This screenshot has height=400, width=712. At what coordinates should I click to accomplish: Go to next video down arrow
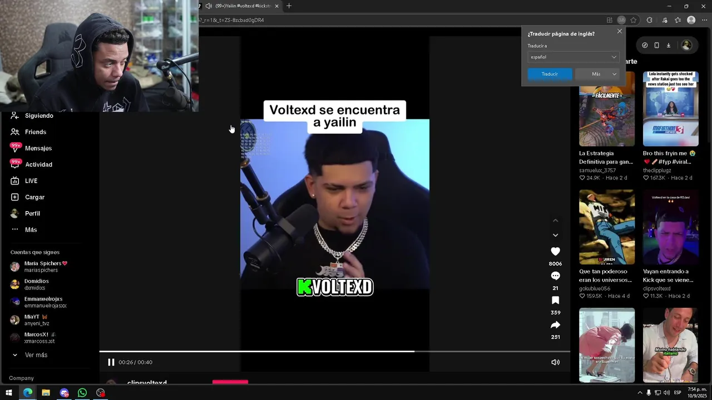[555, 235]
